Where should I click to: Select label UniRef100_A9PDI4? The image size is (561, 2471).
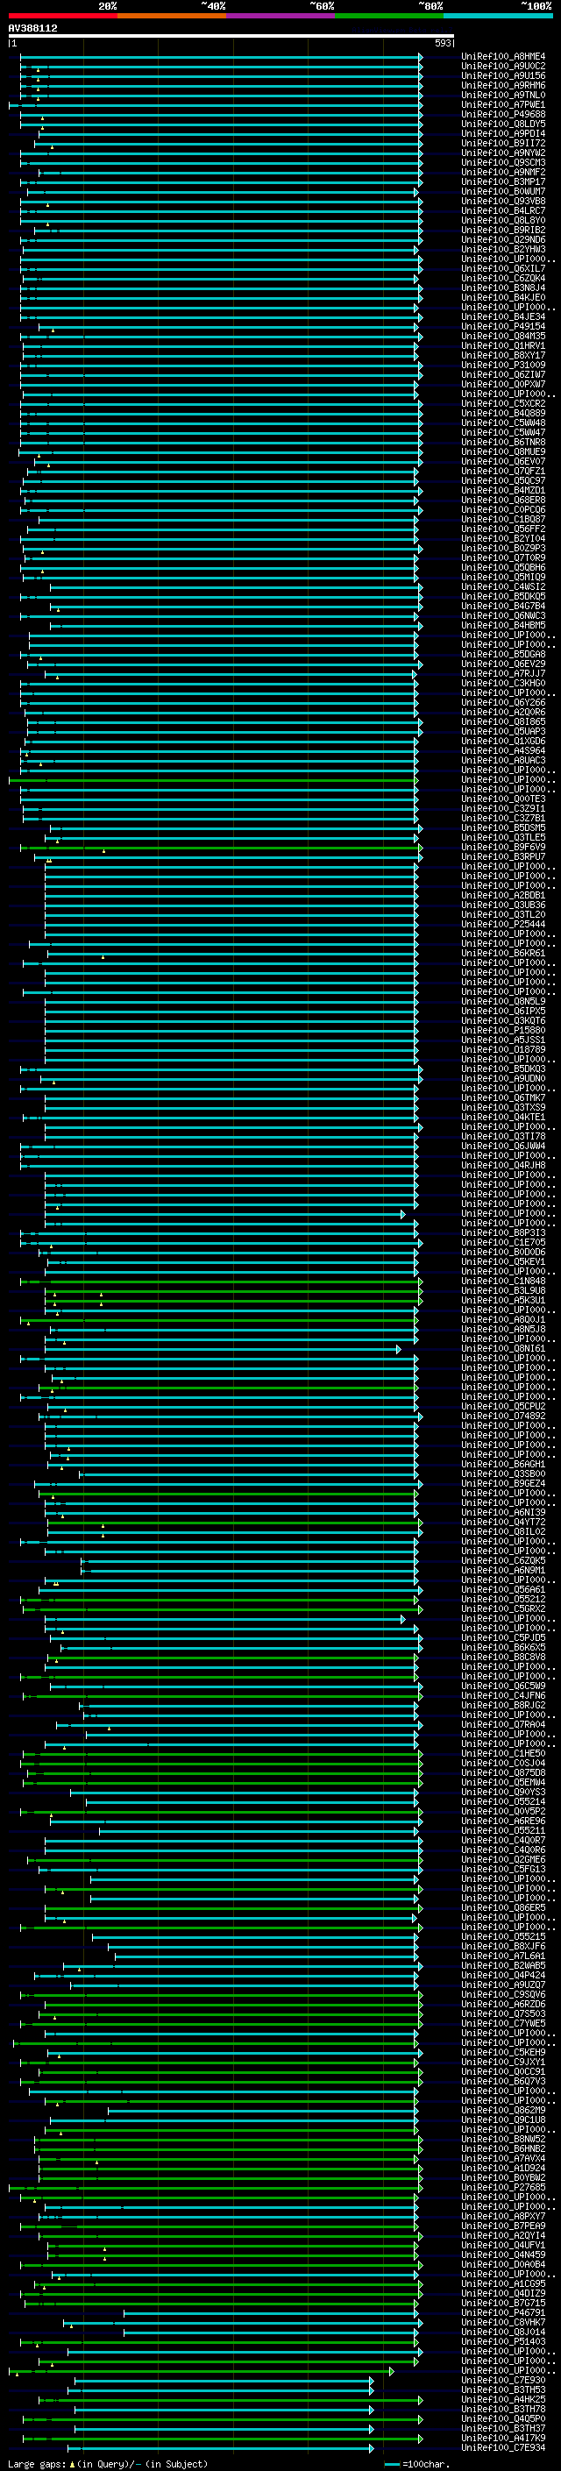coord(503,133)
